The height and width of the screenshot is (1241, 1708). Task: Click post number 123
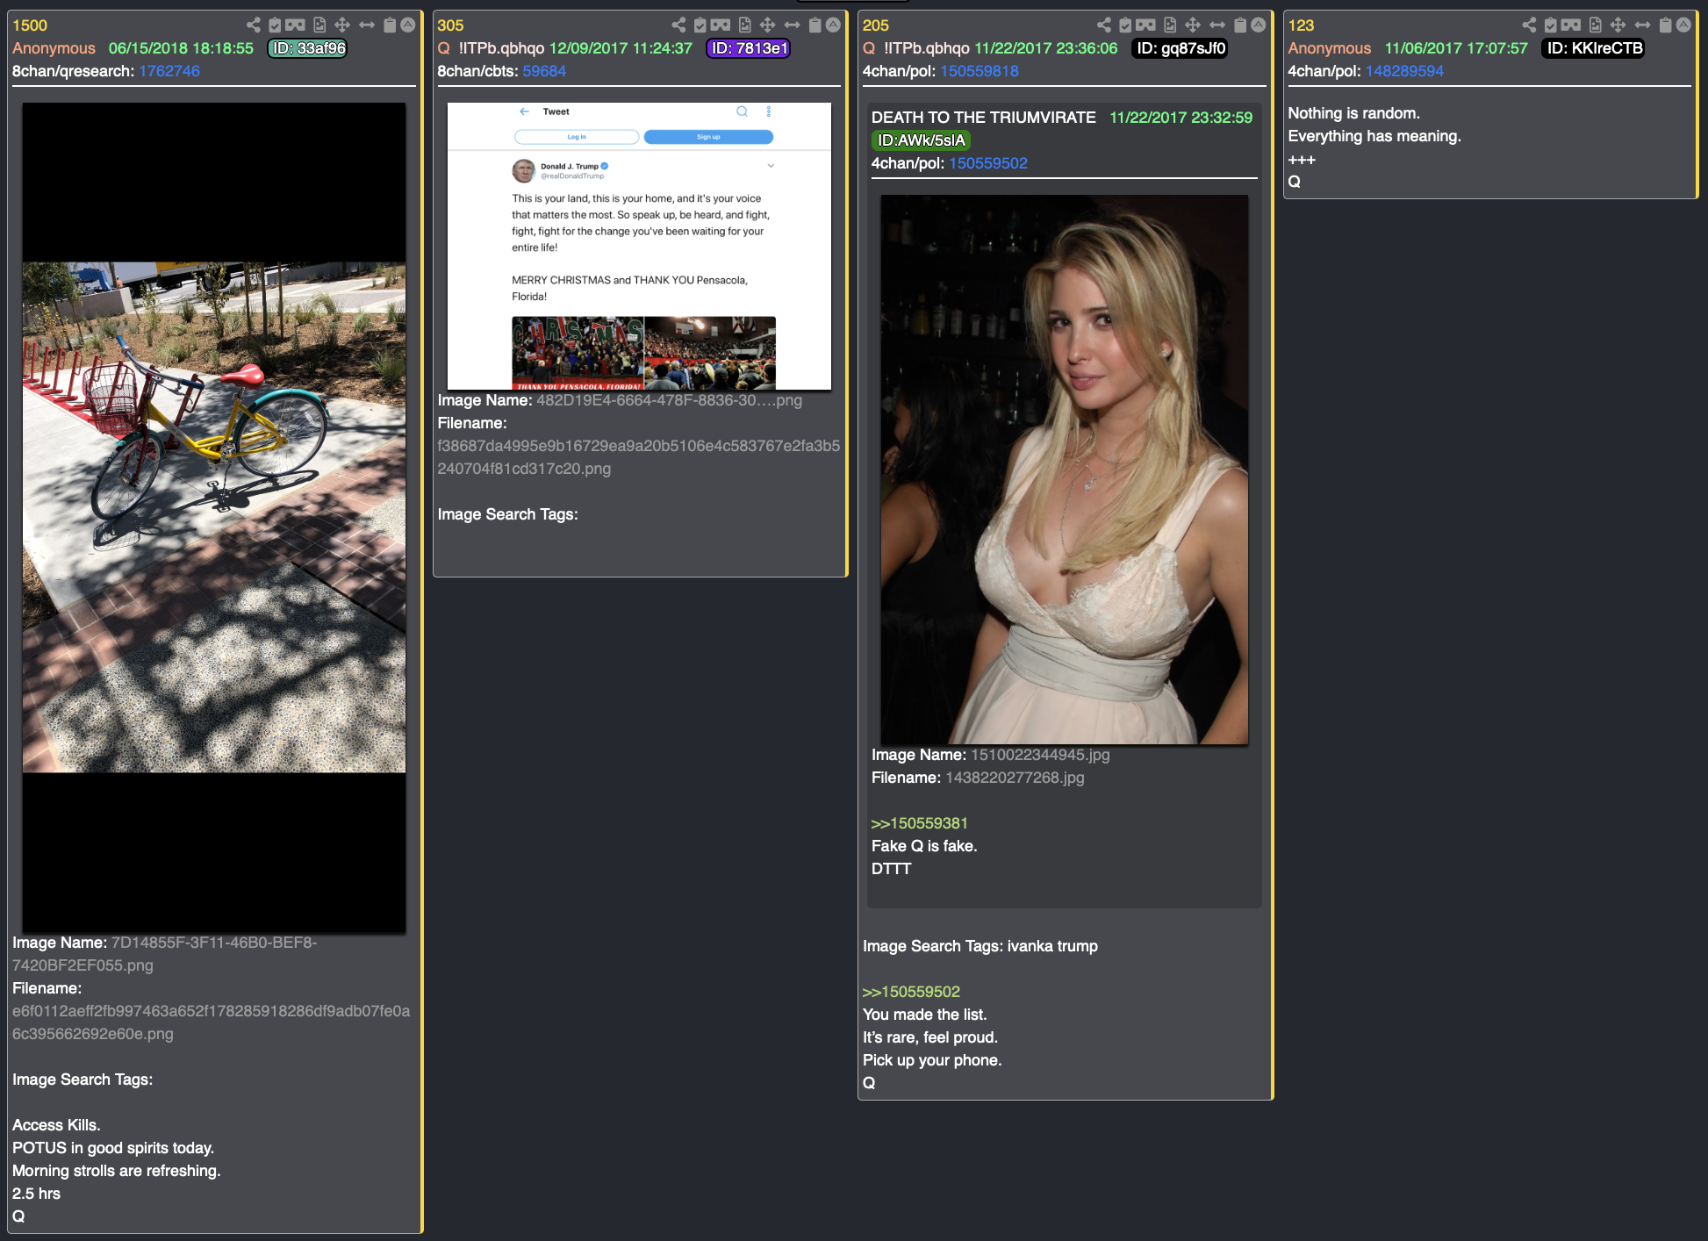(1301, 25)
